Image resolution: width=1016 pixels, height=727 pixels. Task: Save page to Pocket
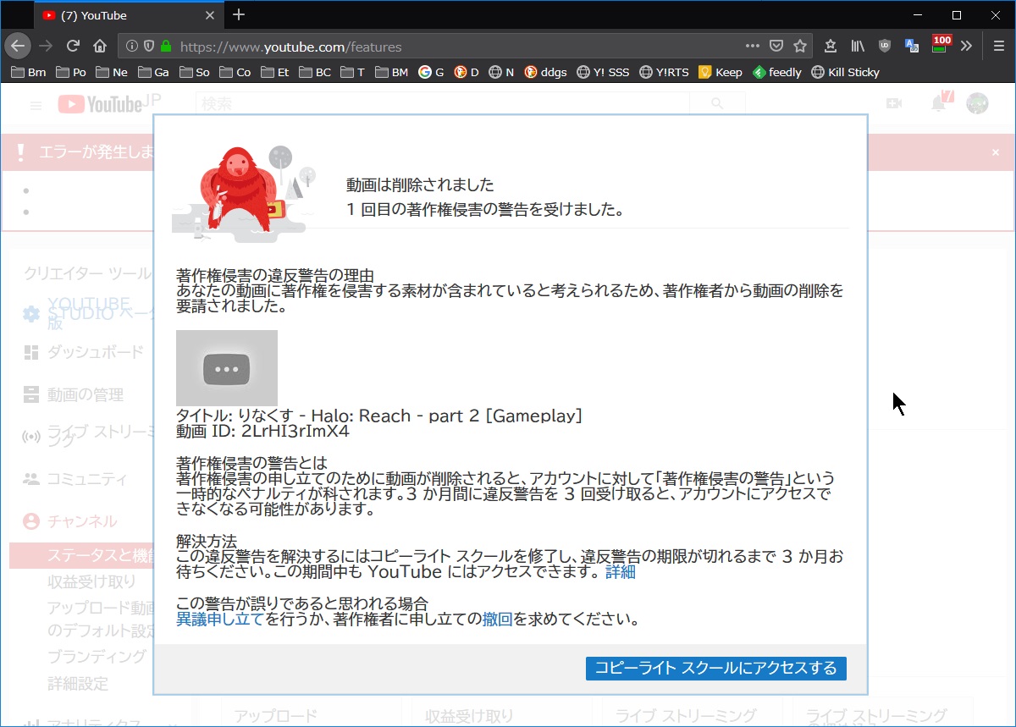(x=776, y=47)
